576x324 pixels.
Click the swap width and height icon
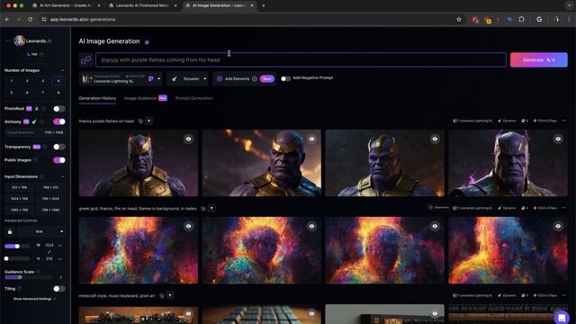click(49, 252)
